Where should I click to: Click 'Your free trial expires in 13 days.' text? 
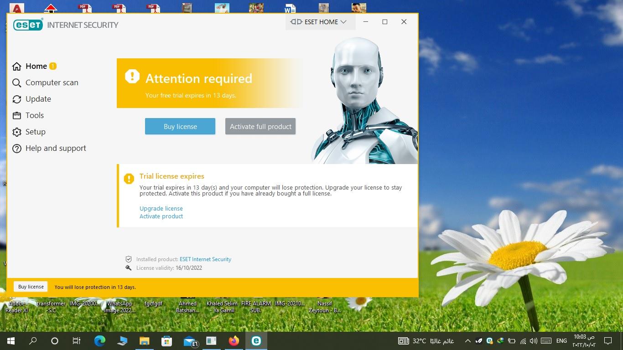[191, 96]
